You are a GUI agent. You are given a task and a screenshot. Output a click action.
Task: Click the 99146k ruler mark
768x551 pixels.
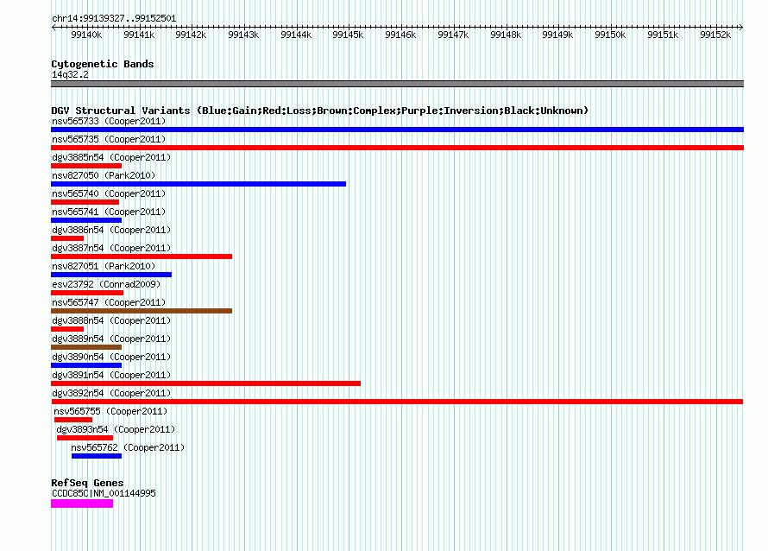click(400, 35)
